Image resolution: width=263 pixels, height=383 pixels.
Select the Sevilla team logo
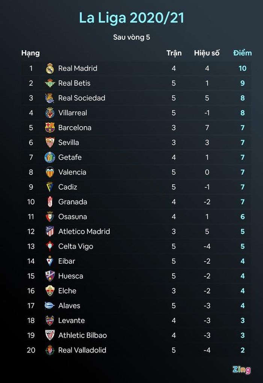[50, 142]
